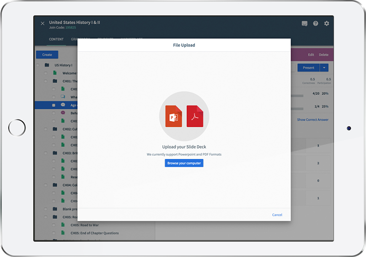Viewport: 366px width, 257px height.
Task: Click the blue Create button
Action: [47, 54]
